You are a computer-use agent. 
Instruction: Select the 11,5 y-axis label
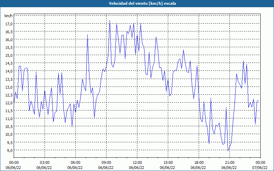(x=9, y=110)
